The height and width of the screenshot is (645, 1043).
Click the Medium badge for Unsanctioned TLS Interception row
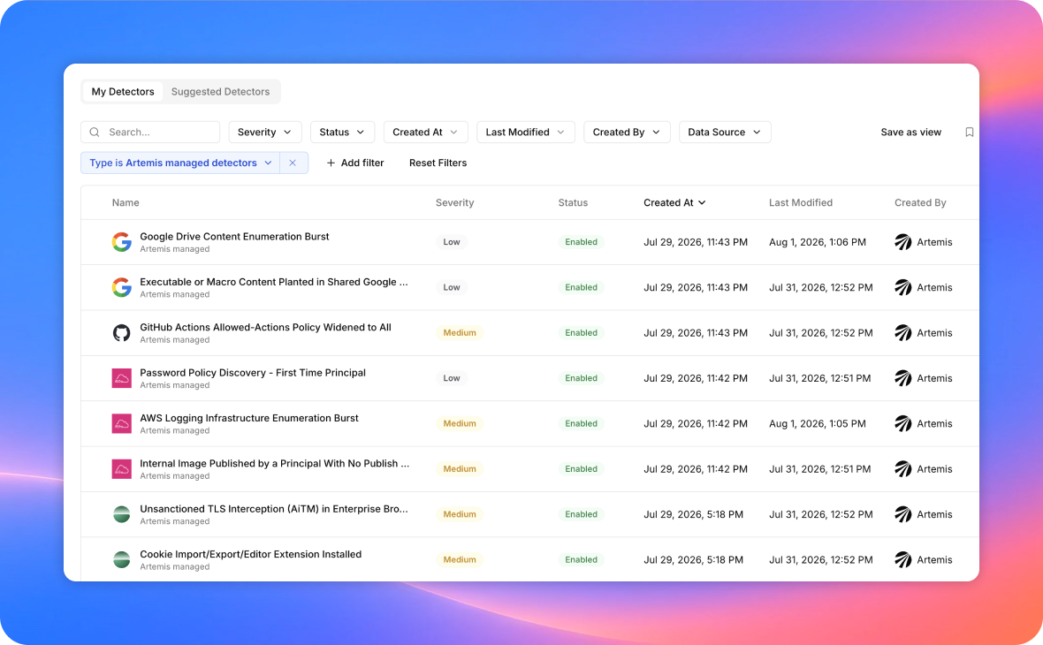click(460, 514)
